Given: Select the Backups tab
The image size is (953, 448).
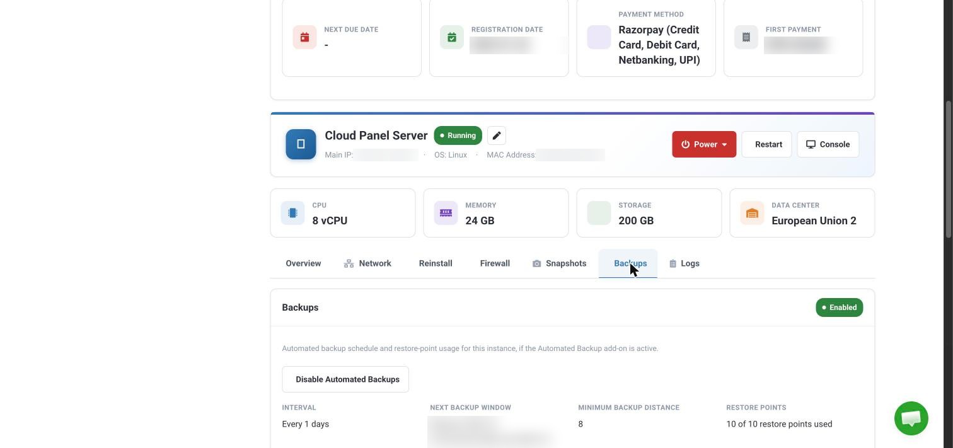Looking at the screenshot, I should pyautogui.click(x=628, y=263).
